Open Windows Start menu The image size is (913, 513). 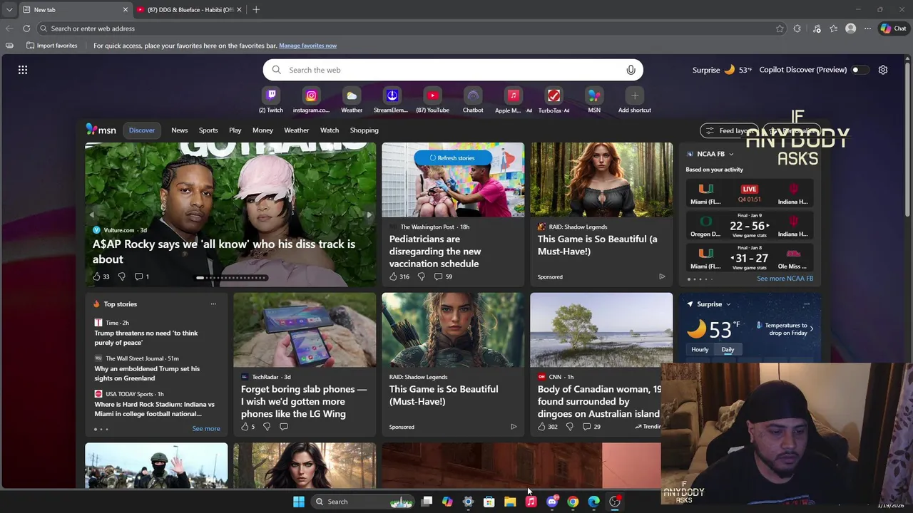tap(299, 502)
